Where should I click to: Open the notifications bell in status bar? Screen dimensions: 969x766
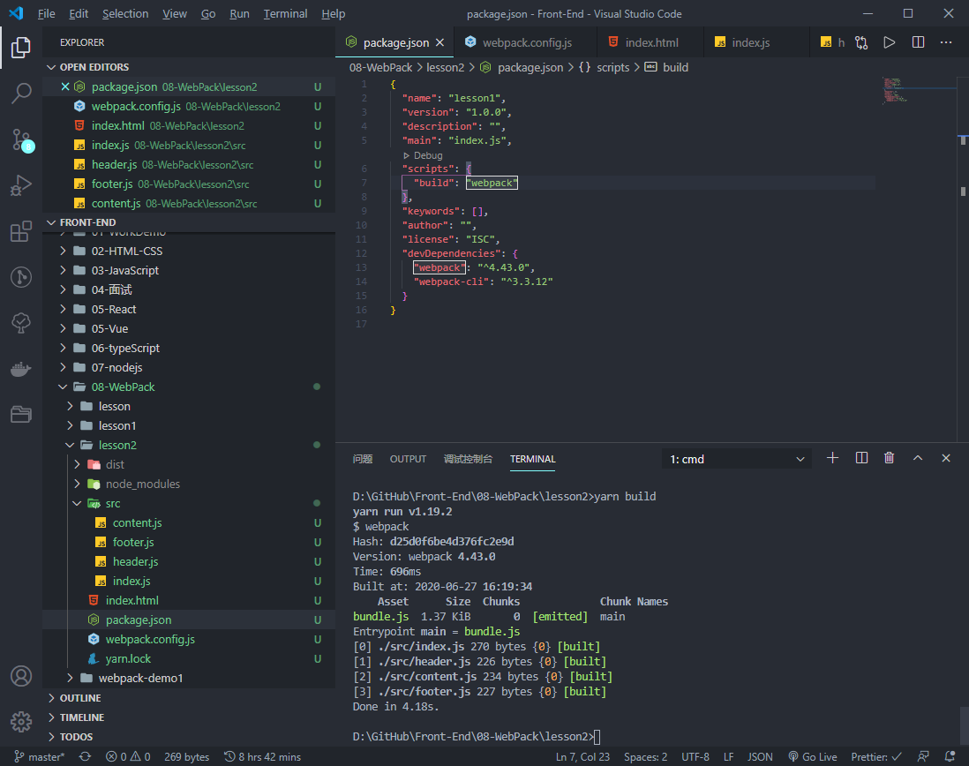pyautogui.click(x=950, y=757)
